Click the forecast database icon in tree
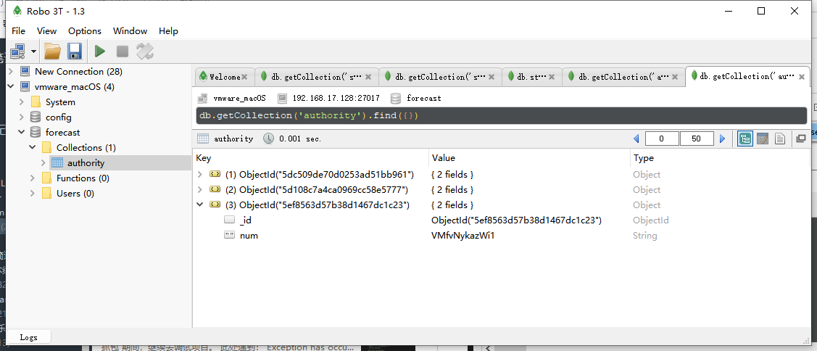The width and height of the screenshot is (817, 351). (36, 133)
